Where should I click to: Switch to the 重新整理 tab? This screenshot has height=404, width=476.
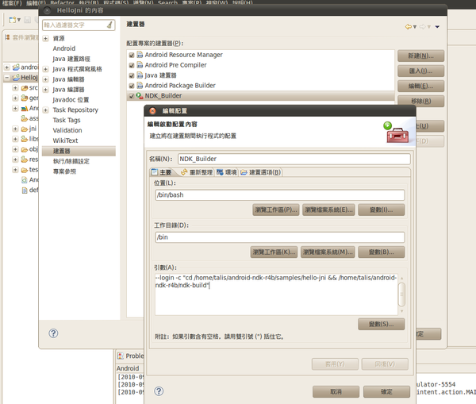pos(197,172)
